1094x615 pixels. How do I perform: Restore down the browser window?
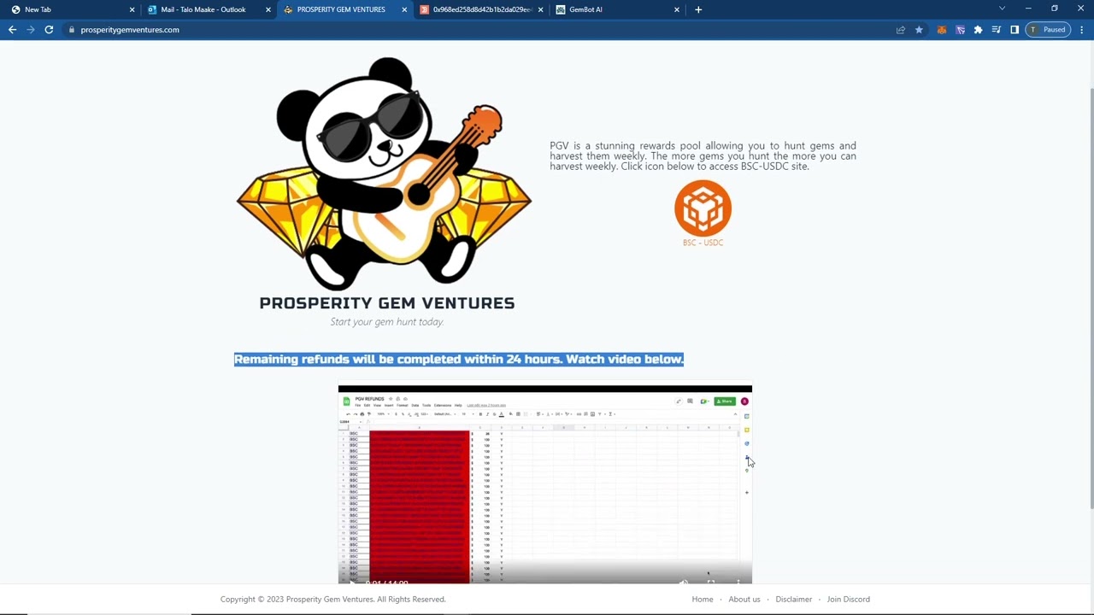[x=1055, y=9]
